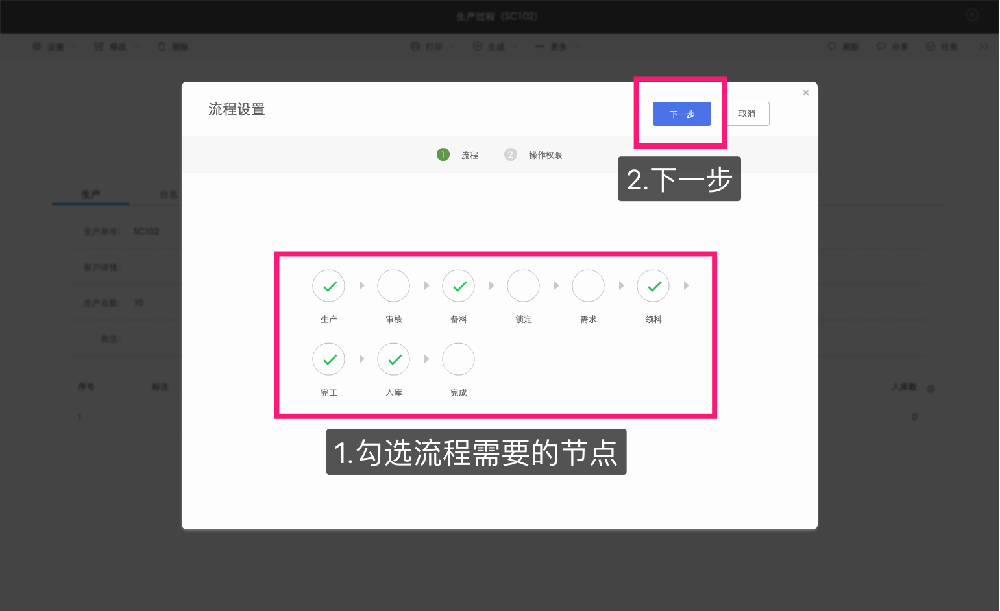Open the 设置 settings dropdown arrow
Image resolution: width=1000 pixels, height=611 pixels.
(x=74, y=46)
